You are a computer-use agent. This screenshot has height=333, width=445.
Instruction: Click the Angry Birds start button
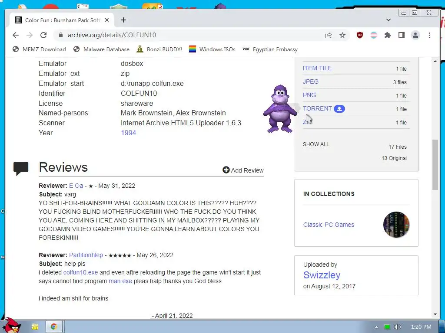click(11, 325)
